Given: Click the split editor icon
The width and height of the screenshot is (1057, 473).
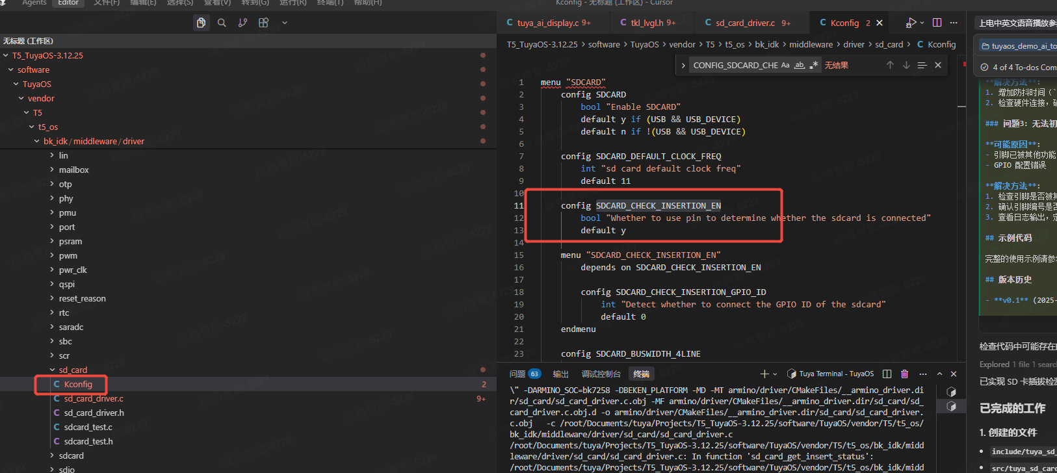Looking at the screenshot, I should 937,23.
